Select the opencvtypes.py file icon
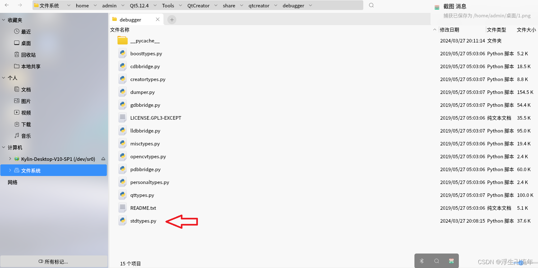 click(x=123, y=156)
